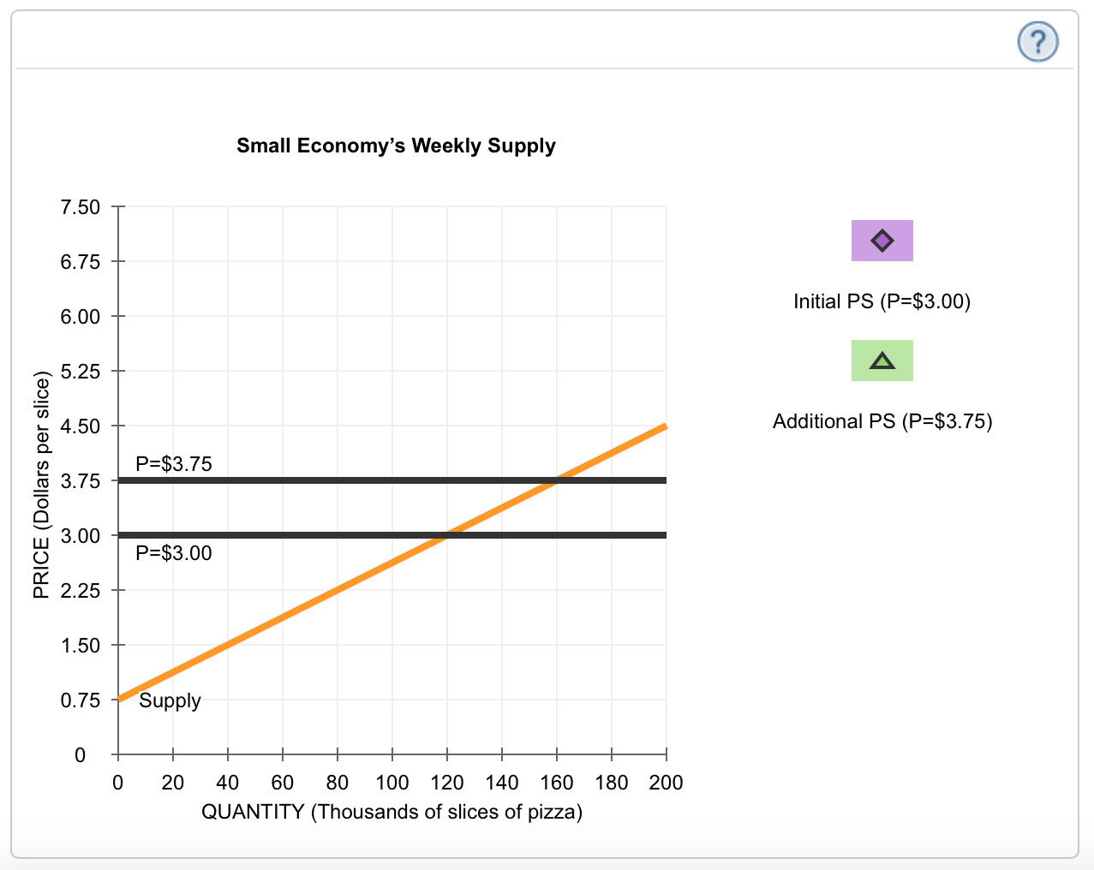Click the chart title 'Small Economy's Weekly Supply'
This screenshot has height=870, width=1094.
point(396,146)
